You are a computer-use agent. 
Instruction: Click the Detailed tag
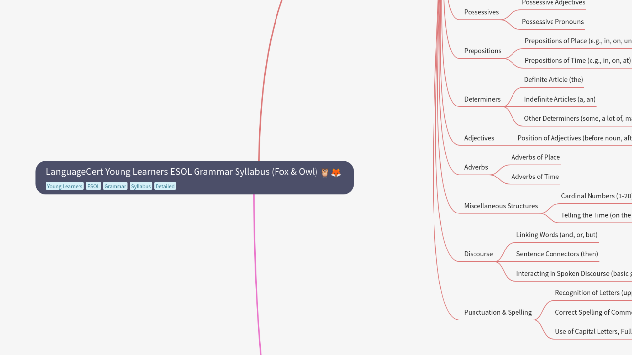165,186
